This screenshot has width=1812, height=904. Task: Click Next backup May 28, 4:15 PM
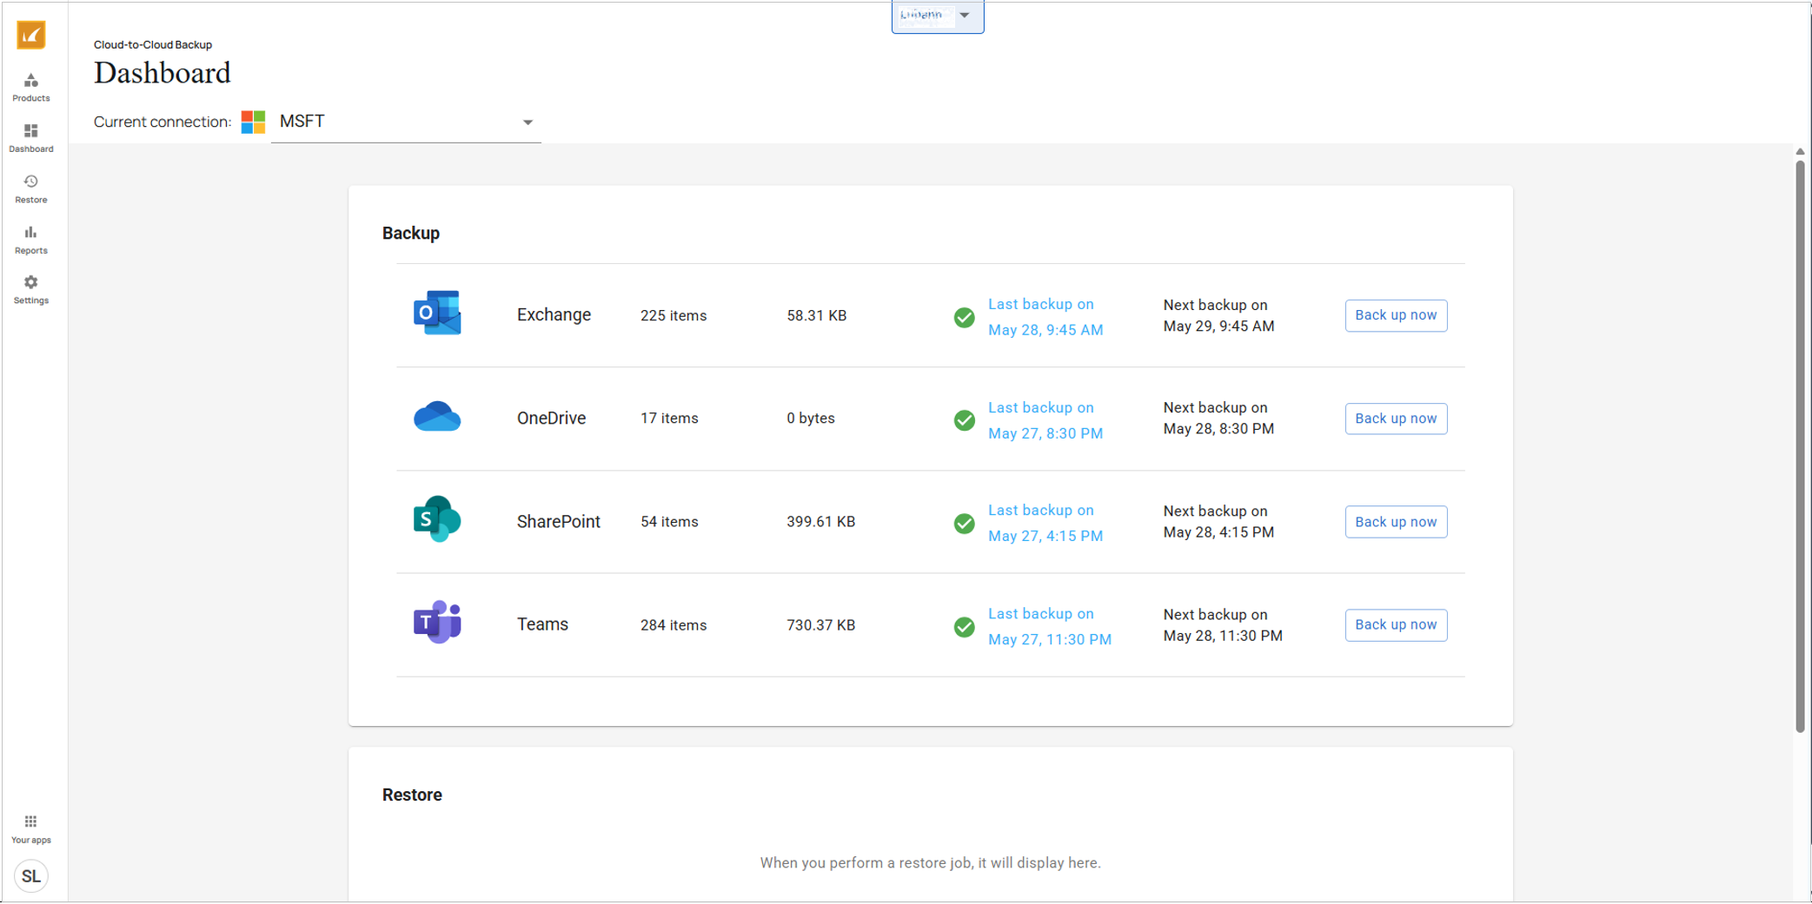click(1218, 521)
